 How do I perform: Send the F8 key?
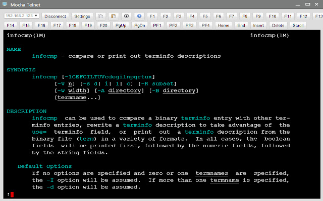click(245, 16)
